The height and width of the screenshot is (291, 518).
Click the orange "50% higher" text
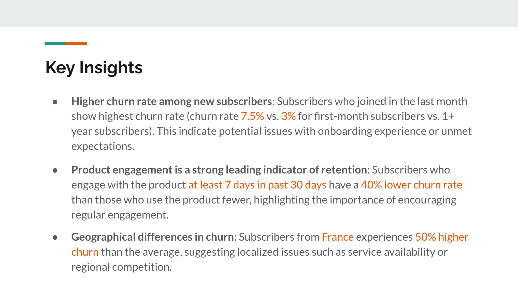(442, 237)
